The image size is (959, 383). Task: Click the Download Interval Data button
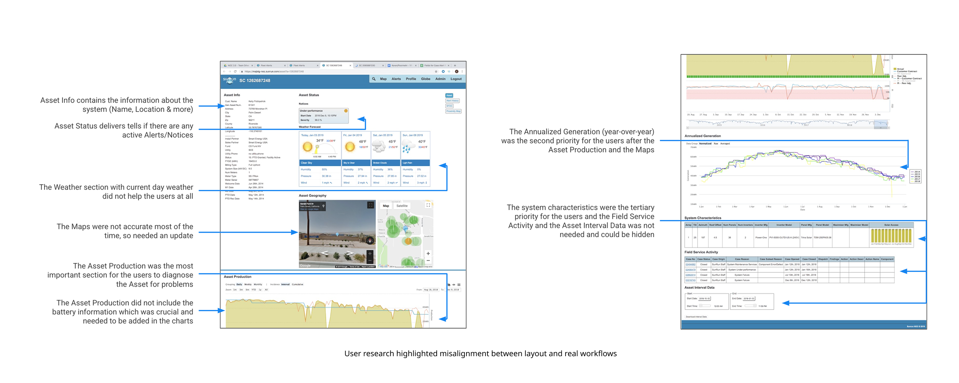(696, 317)
